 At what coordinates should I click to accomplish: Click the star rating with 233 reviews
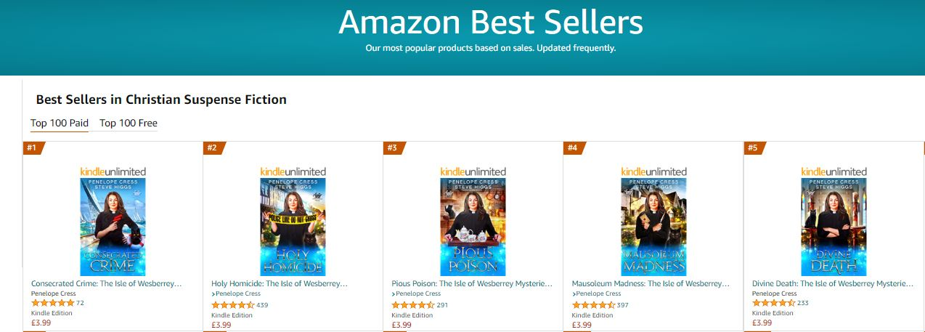(773, 303)
